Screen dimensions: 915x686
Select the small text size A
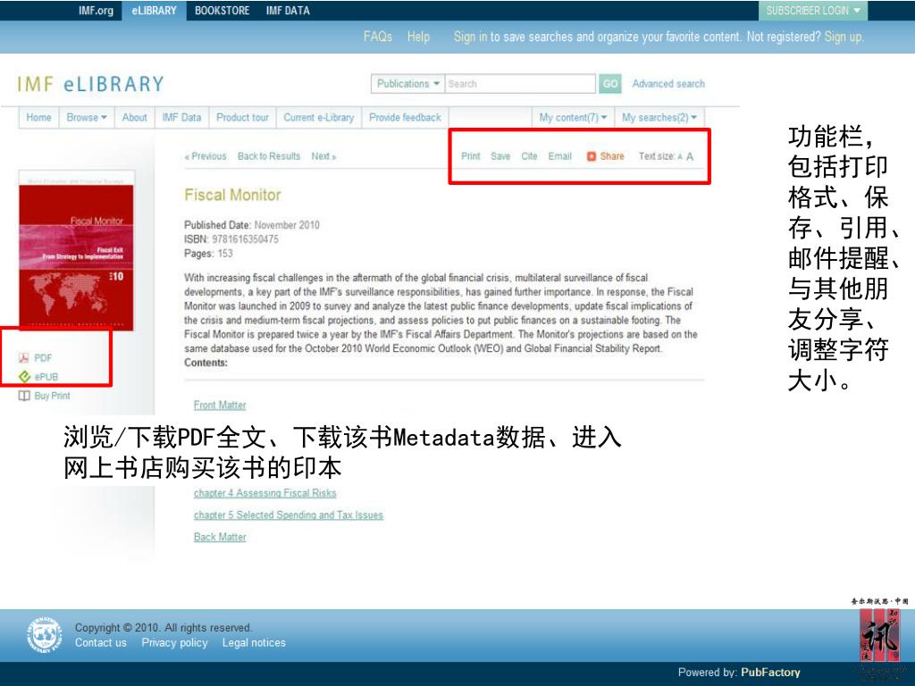pyautogui.click(x=680, y=157)
